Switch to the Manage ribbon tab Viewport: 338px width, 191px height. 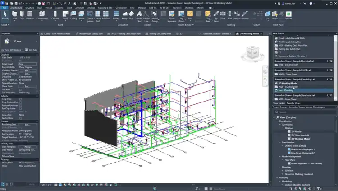142,8
